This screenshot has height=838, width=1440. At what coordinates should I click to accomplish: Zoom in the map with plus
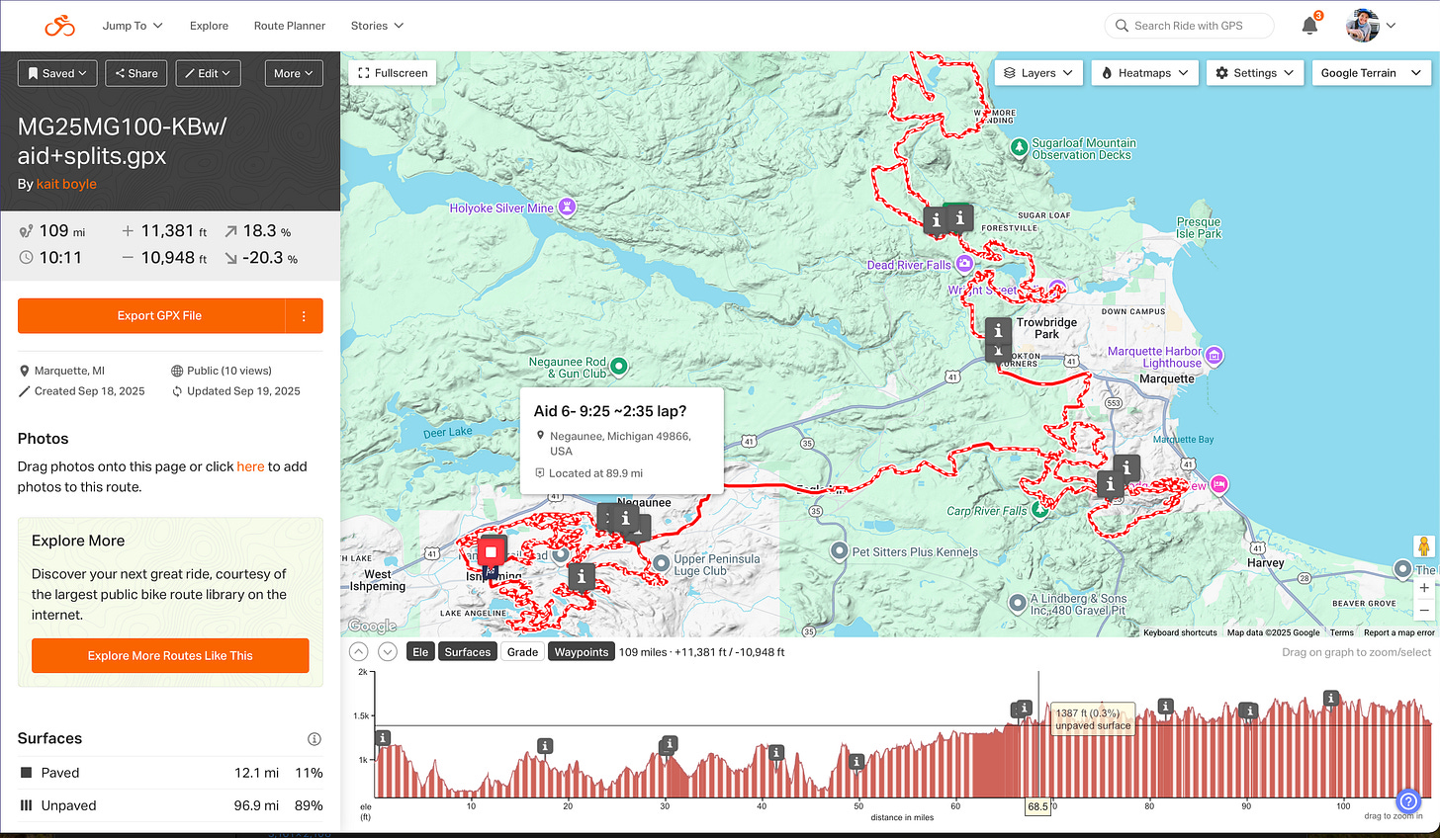coord(1423,587)
